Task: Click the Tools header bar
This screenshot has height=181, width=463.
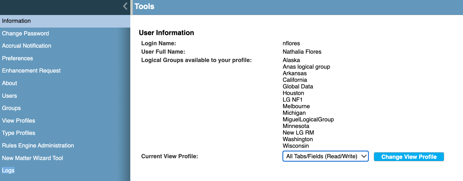Action: [144, 6]
